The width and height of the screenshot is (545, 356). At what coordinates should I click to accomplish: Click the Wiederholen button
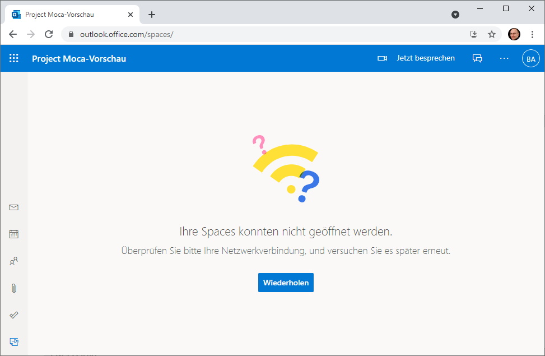(x=286, y=283)
